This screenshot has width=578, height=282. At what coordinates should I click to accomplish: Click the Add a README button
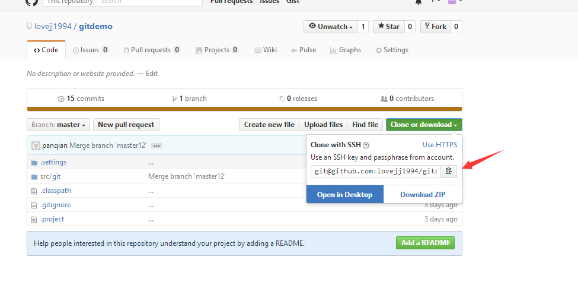click(x=426, y=243)
